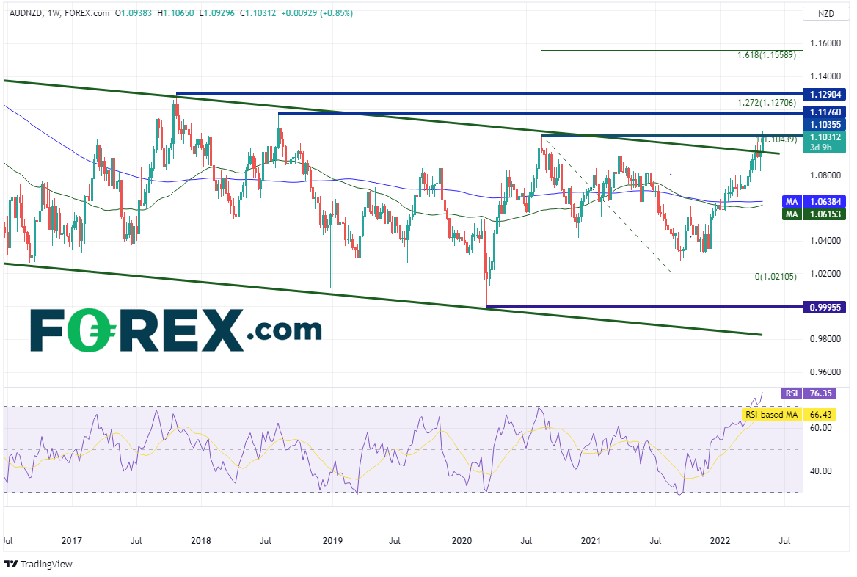857x577 pixels.
Task: Click the 1.10355 blue level price tag
Action: pyautogui.click(x=825, y=126)
